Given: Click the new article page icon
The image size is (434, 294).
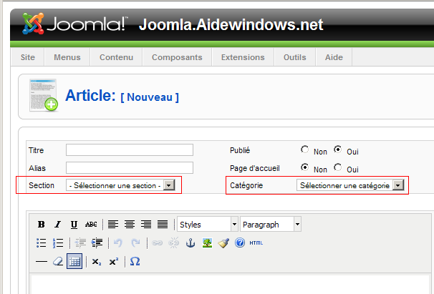Looking at the screenshot, I should pyautogui.click(x=44, y=95).
